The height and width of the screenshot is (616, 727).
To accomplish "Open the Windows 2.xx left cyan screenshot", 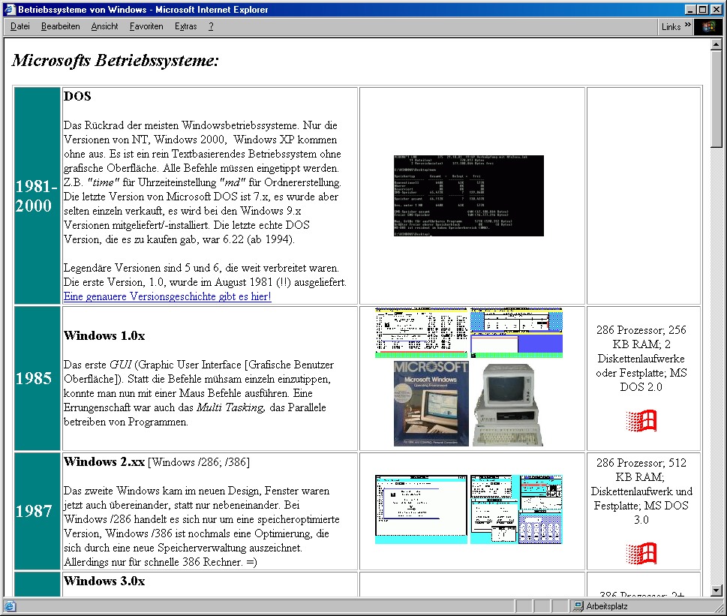I will click(421, 509).
